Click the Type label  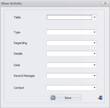pyautogui.click(x=17, y=32)
